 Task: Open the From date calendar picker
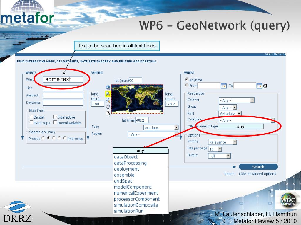point(224,86)
